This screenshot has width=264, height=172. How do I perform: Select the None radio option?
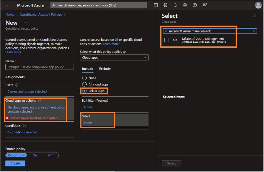[84, 78]
